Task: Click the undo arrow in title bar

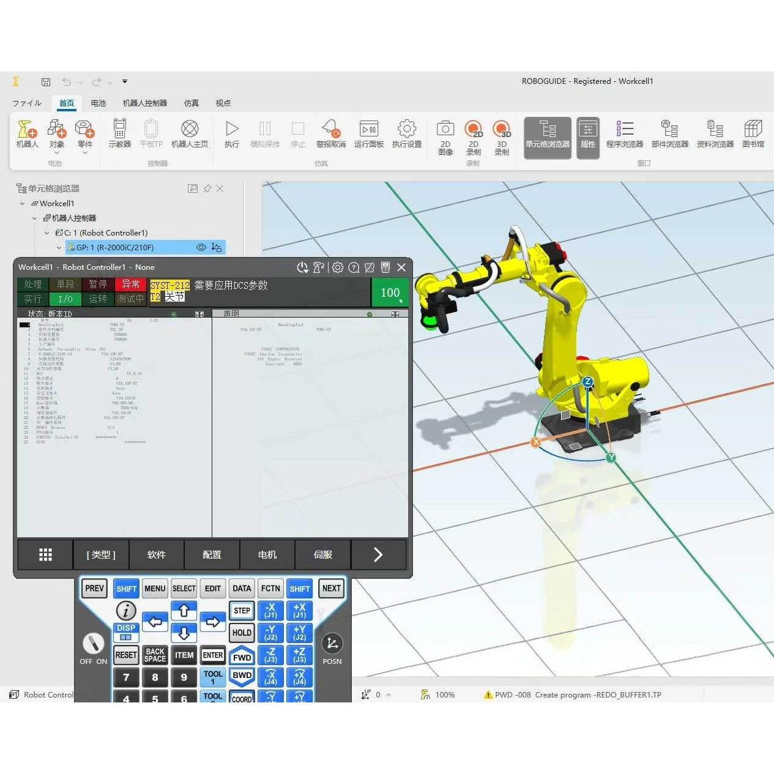Action: [x=67, y=81]
